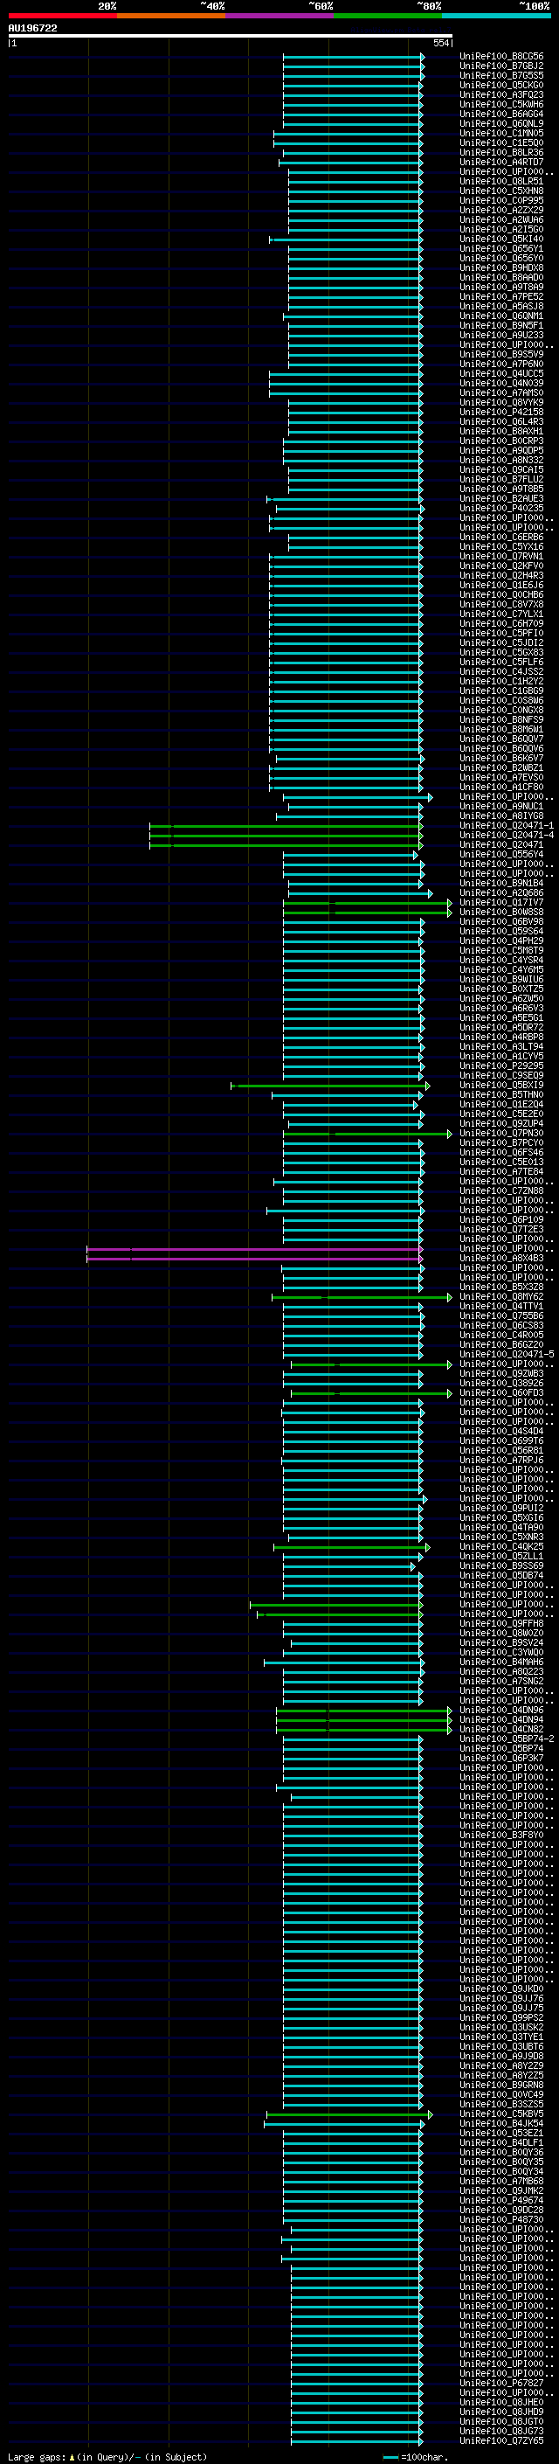
Task: Select label UniRef100_Q2KFV0
Action: (500, 566)
